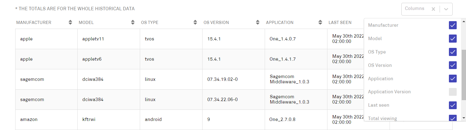Screen dimensions: 466x130
Task: Enable Application Version column checkbox
Action: point(453,92)
